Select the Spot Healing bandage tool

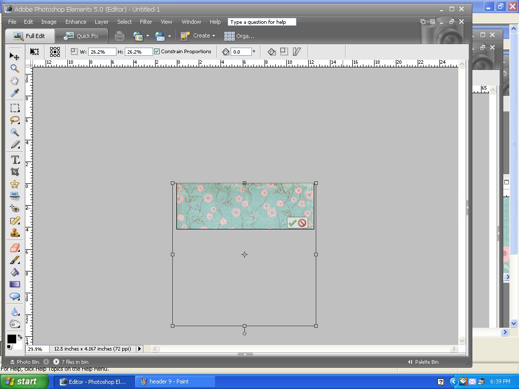pos(15,221)
